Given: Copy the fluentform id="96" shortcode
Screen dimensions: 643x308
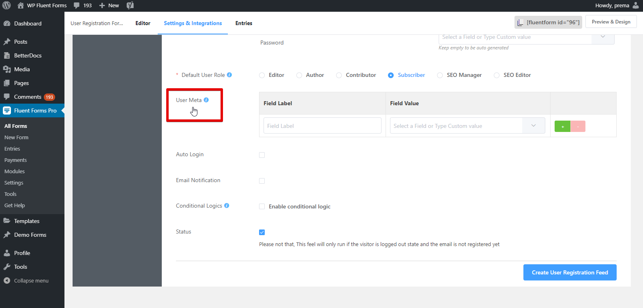Looking at the screenshot, I should pos(548,22).
